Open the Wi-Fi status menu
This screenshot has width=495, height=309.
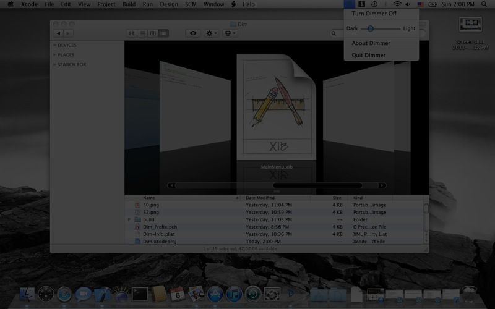[x=397, y=4]
